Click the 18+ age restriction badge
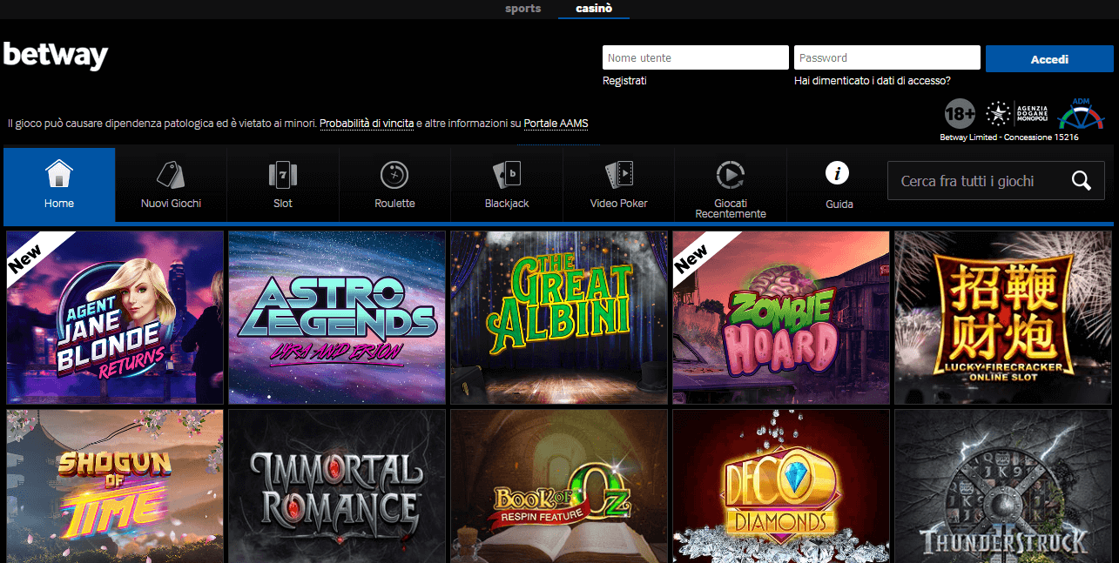 960,114
